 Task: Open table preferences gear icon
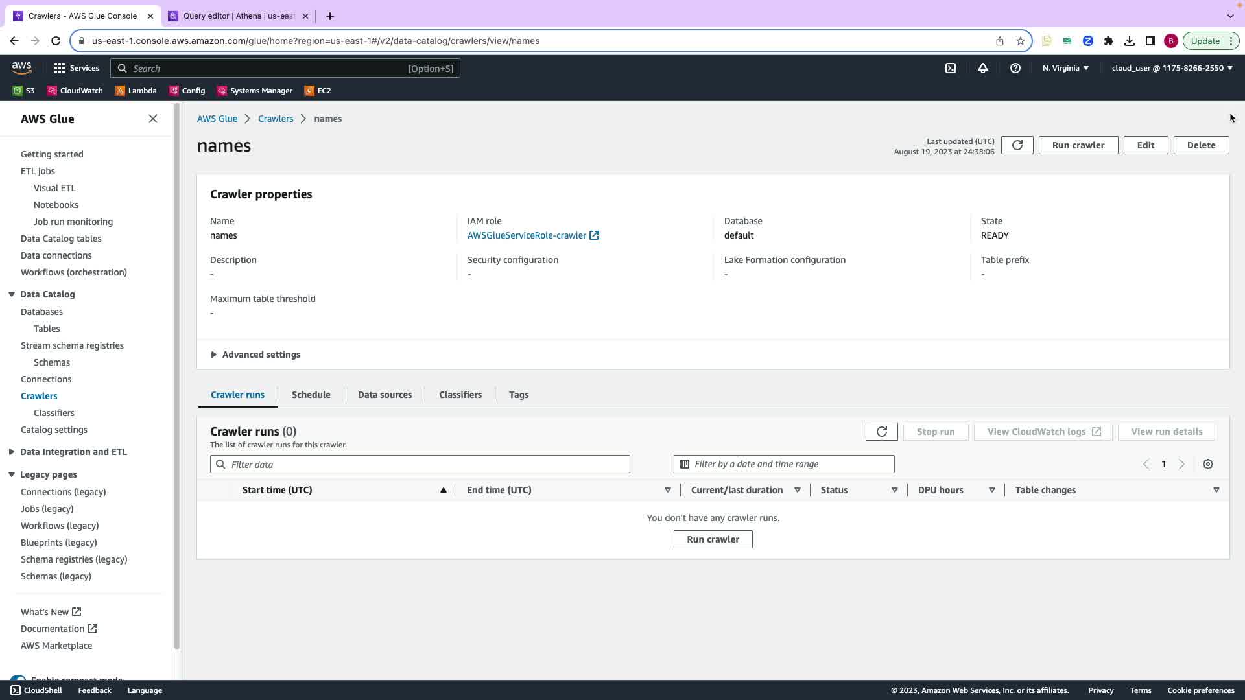point(1208,464)
